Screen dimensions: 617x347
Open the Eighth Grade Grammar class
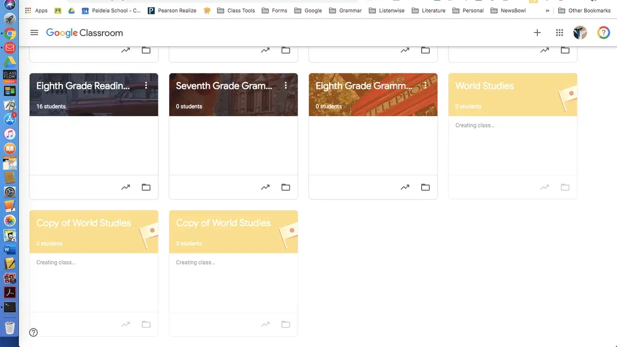364,86
